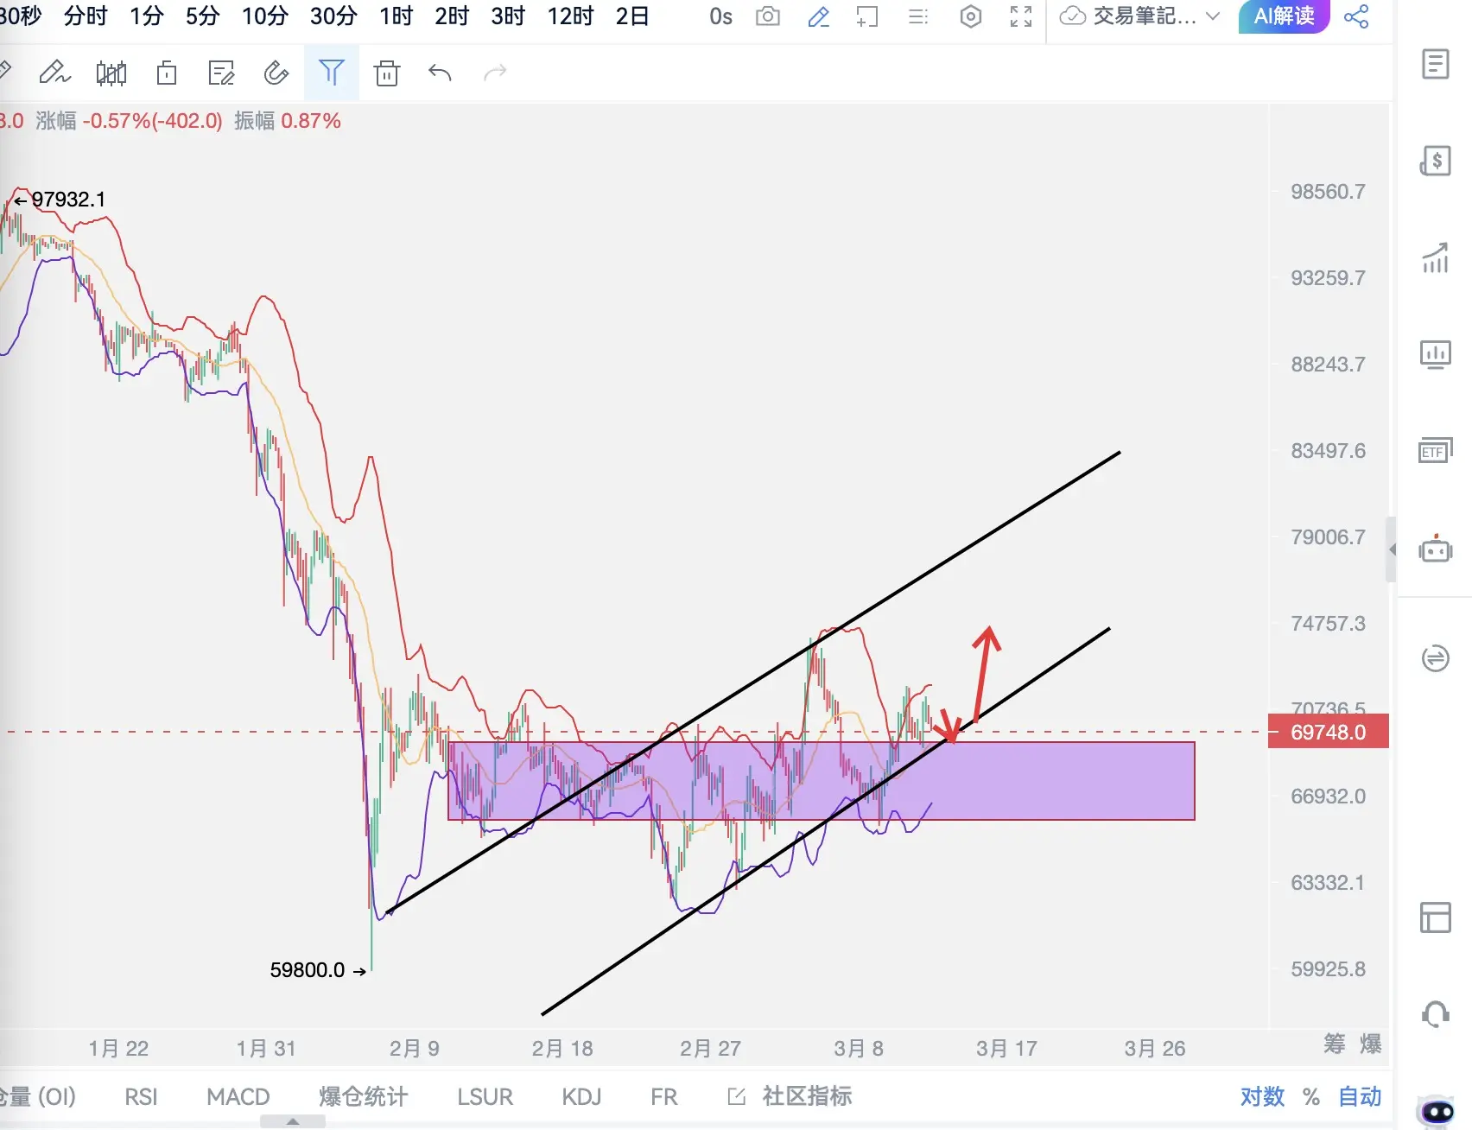Collapse the right sidebar arrow
The image size is (1472, 1130).
click(1392, 549)
